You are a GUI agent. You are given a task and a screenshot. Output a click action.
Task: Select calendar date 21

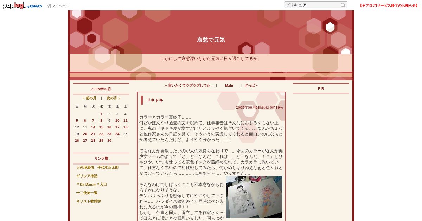93,134
